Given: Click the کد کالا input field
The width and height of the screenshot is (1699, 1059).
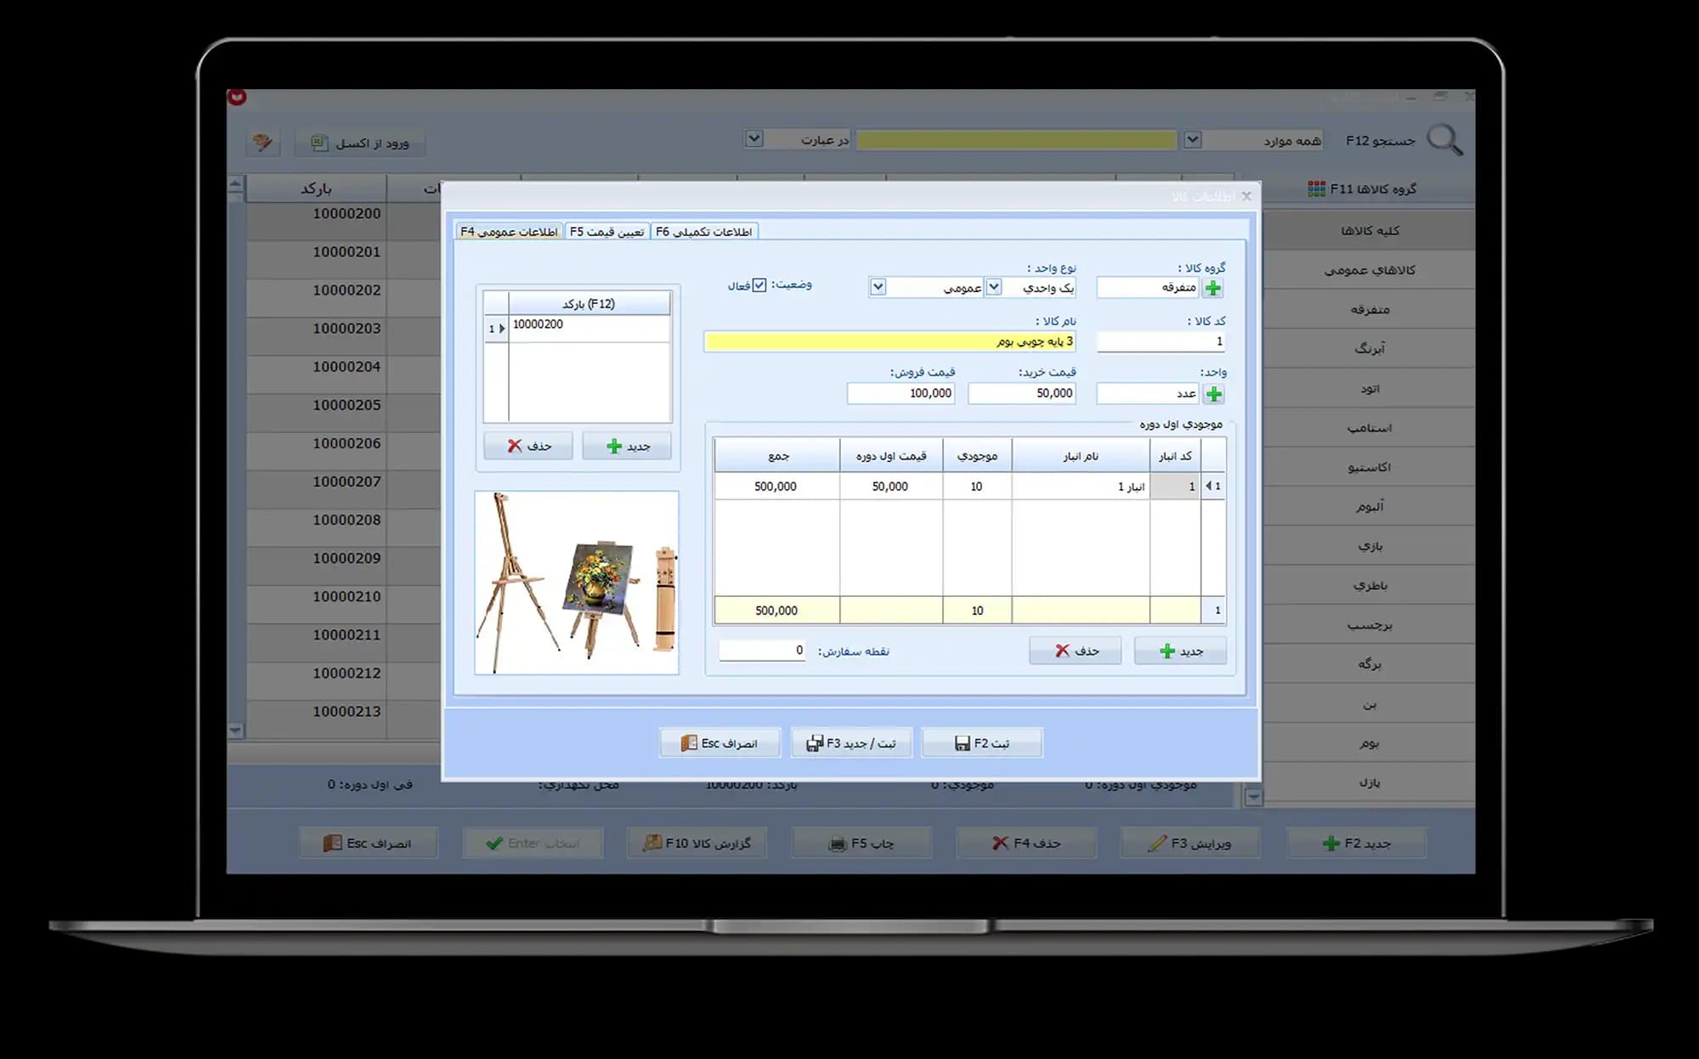Looking at the screenshot, I should pyautogui.click(x=1160, y=341).
